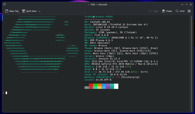Click the bright green color block
This screenshot has width=195, height=114.
(95, 85)
